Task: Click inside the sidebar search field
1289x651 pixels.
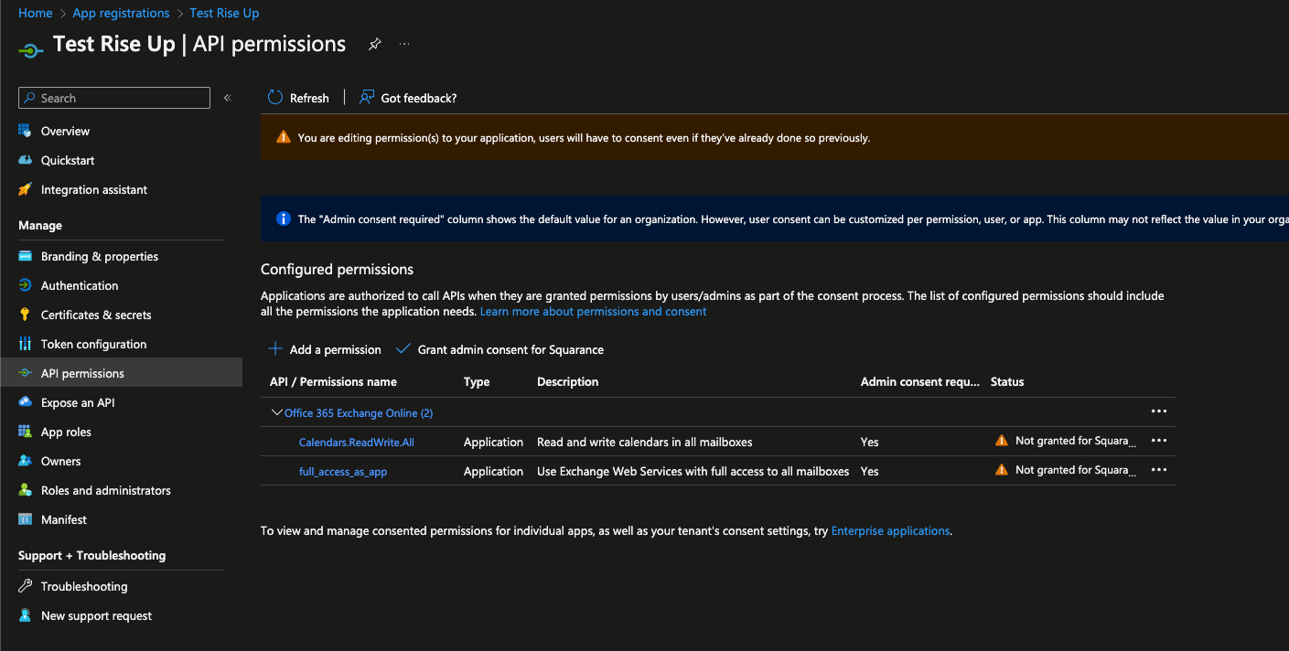Action: [113, 98]
